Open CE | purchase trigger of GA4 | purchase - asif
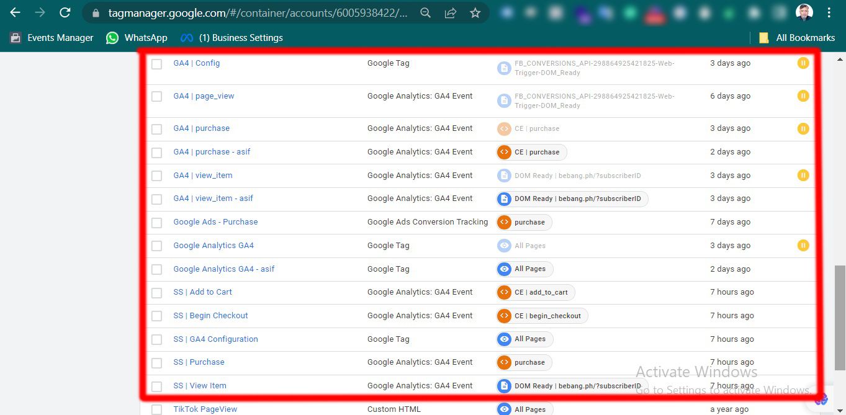Image resolution: width=846 pixels, height=415 pixels. coord(531,152)
